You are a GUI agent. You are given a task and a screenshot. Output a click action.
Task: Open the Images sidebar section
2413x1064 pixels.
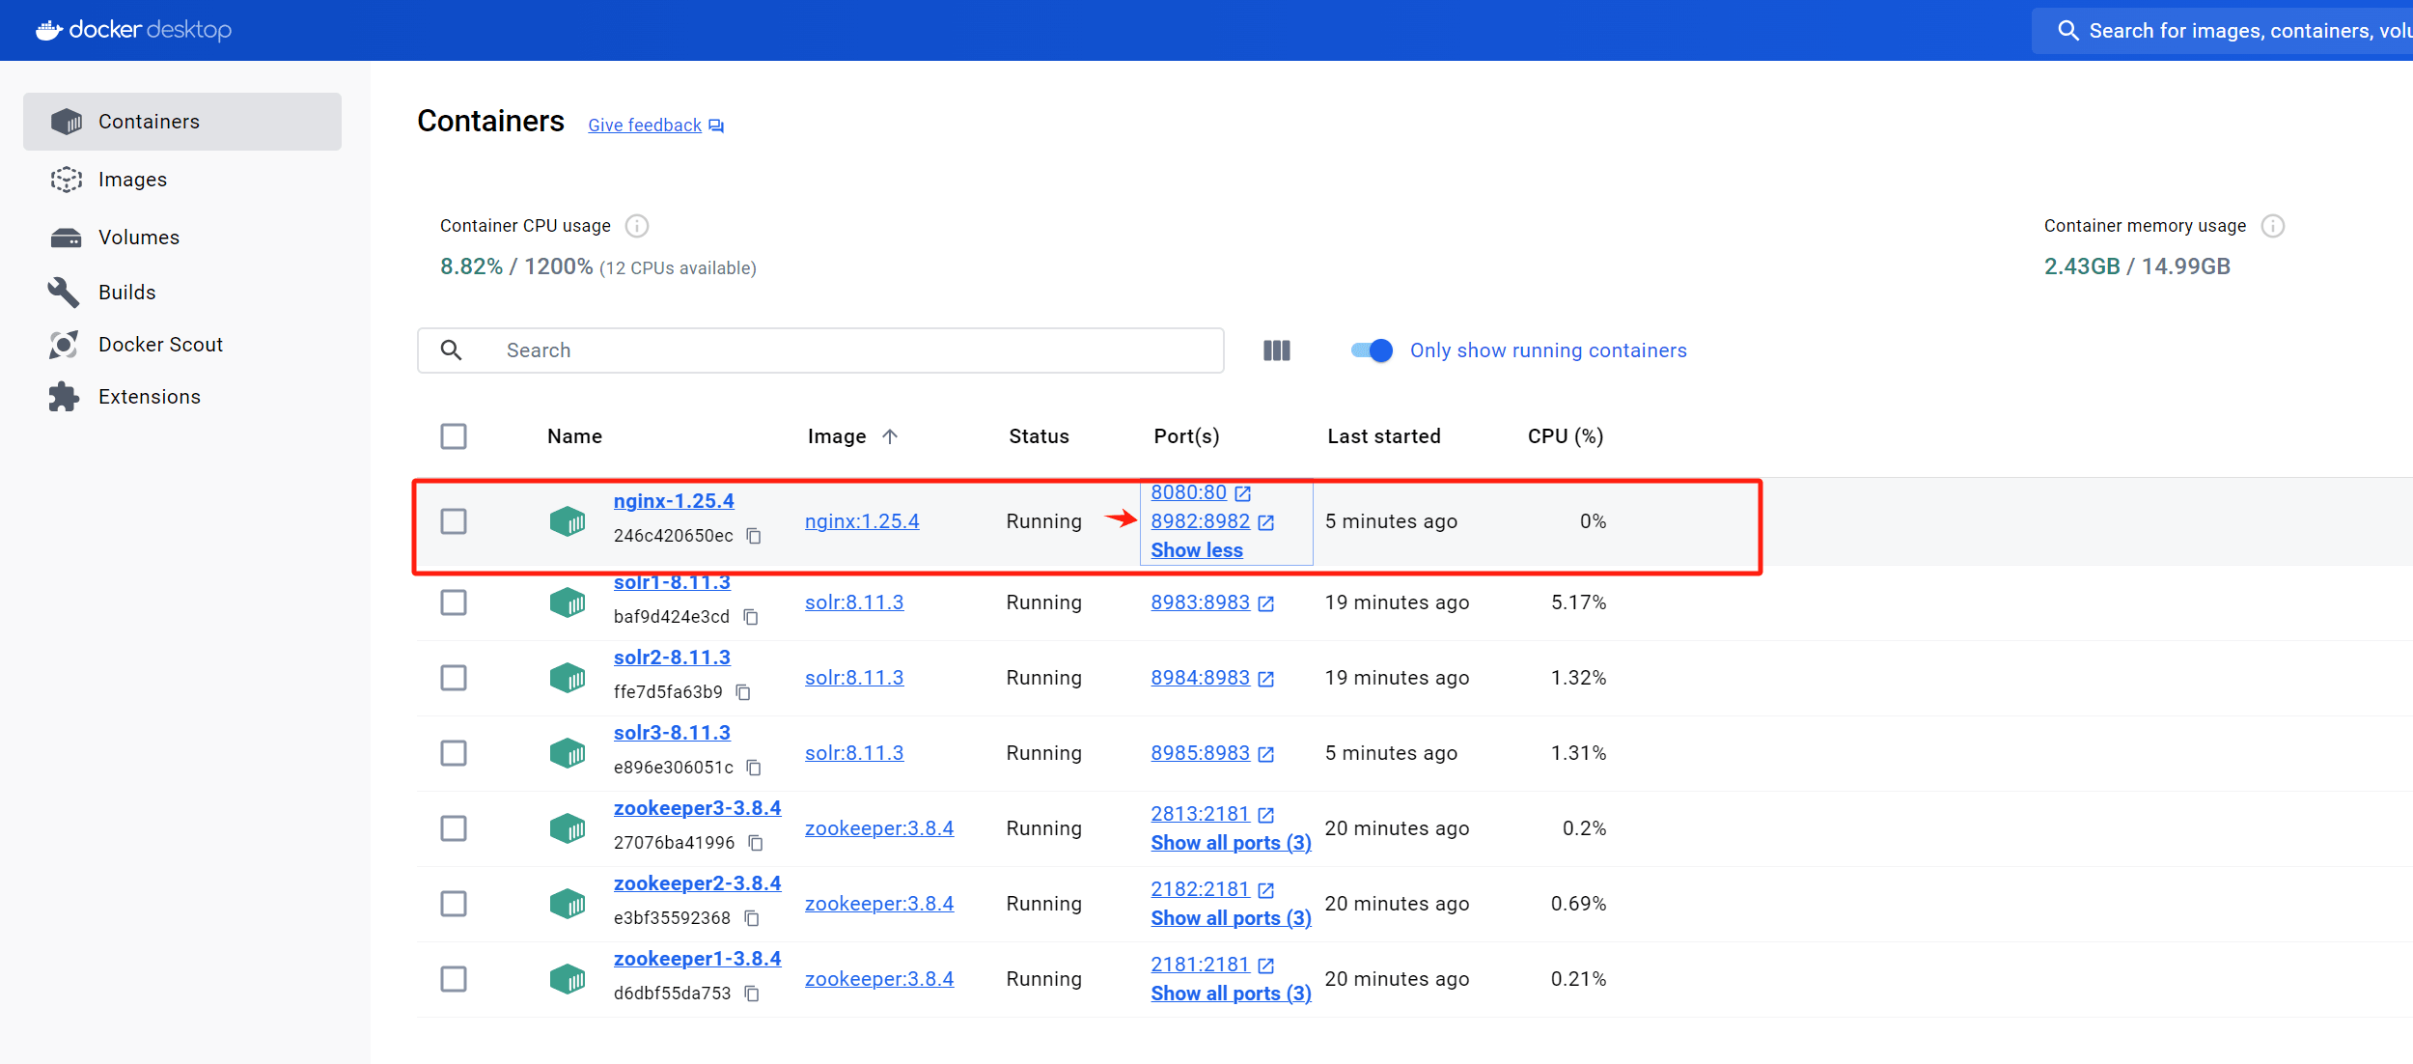pyautogui.click(x=182, y=180)
